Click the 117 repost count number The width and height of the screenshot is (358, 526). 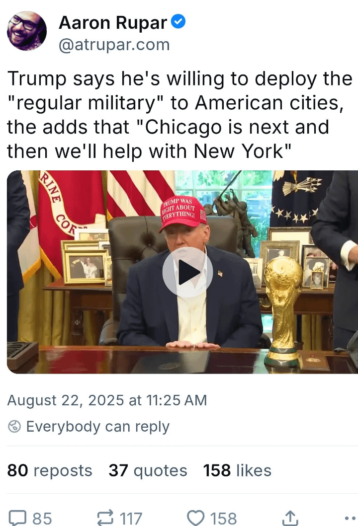pos(131,518)
